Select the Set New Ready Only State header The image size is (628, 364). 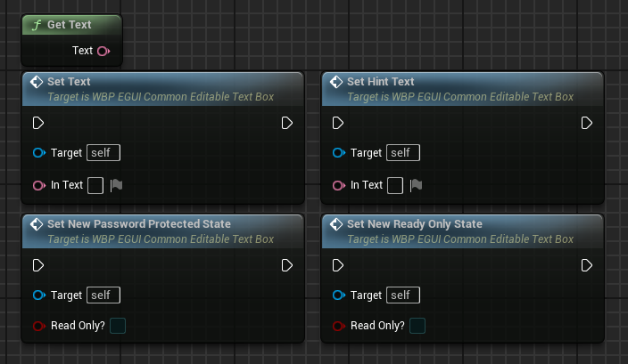462,231
